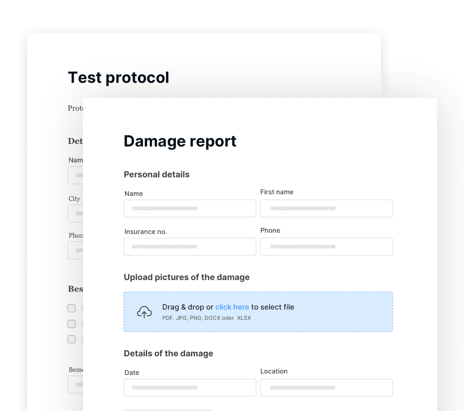
Task: Click the Phone field under Personal details
Action: pyautogui.click(x=326, y=247)
